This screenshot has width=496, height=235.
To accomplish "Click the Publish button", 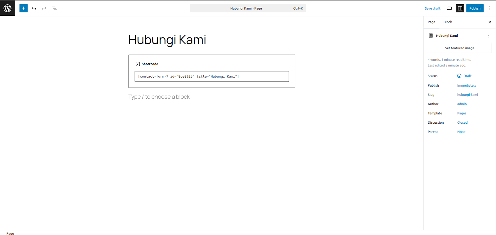I will [475, 8].
